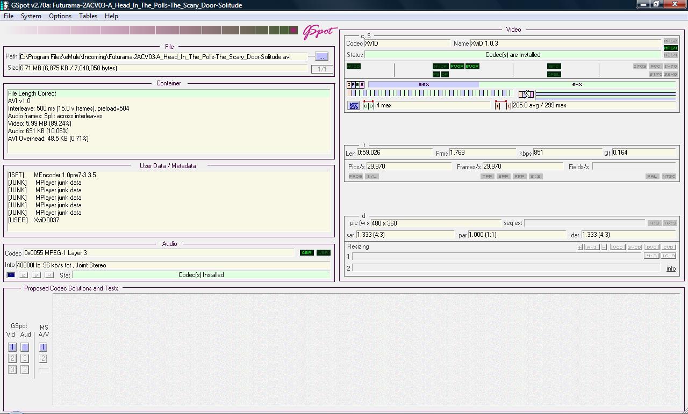Click the H264 codec indicator
The height and width of the screenshot is (414, 688).
670,55
